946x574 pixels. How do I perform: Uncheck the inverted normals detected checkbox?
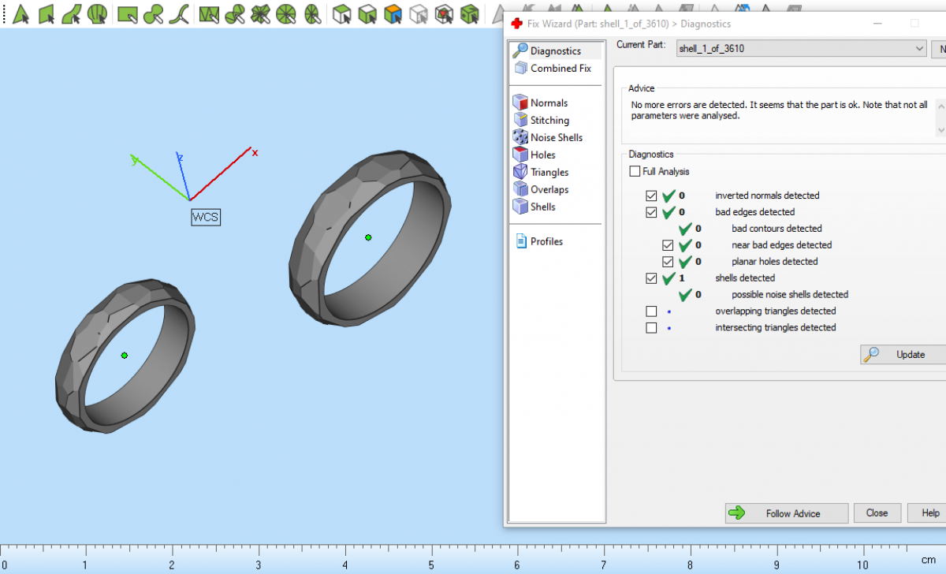(651, 196)
